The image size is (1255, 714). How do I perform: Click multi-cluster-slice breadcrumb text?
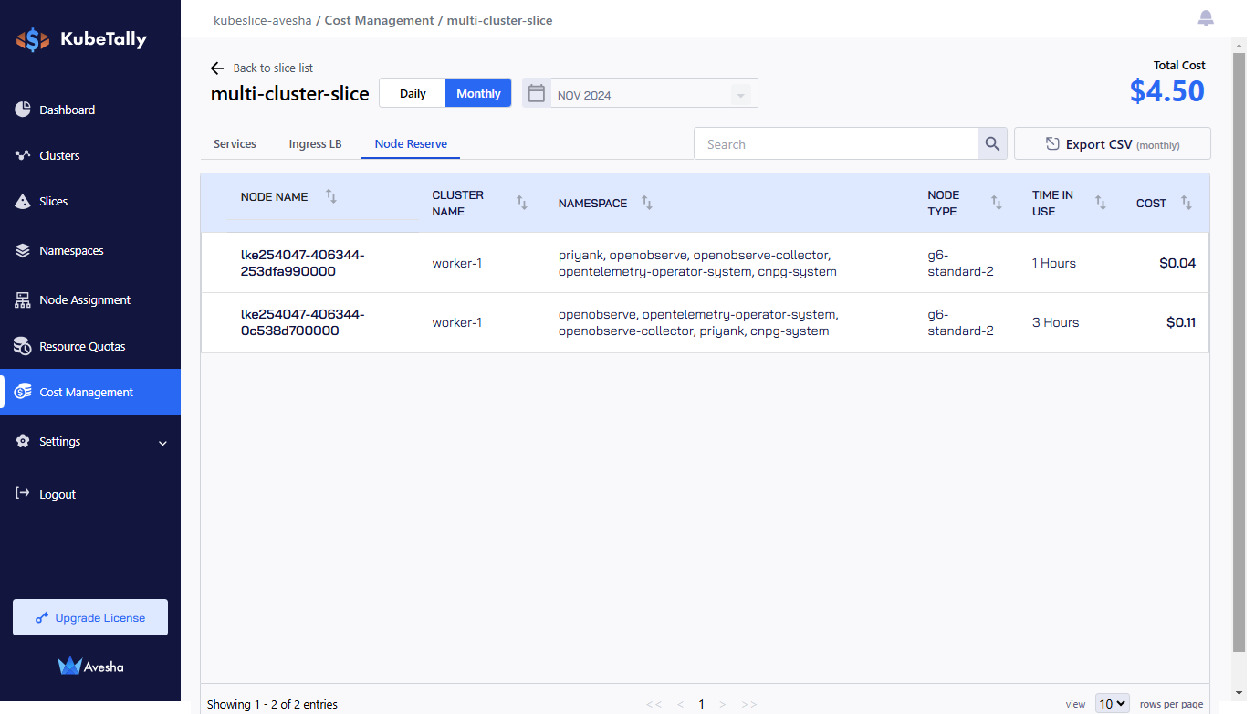point(499,20)
